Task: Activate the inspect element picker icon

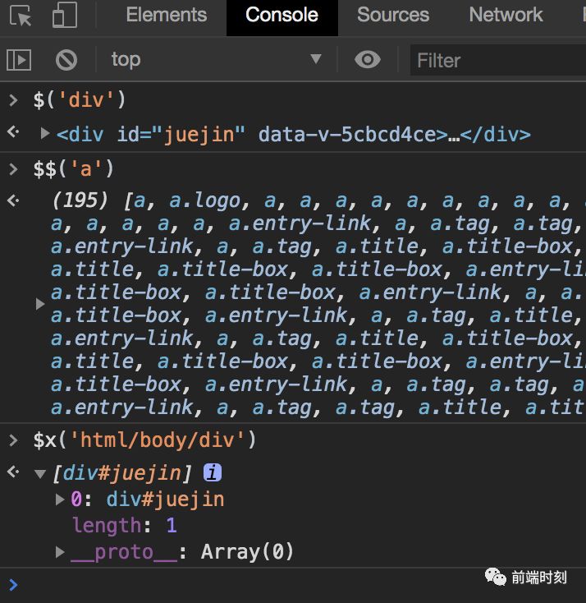Action: tap(21, 16)
